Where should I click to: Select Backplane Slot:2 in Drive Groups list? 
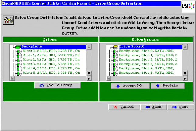tap(148, 60)
